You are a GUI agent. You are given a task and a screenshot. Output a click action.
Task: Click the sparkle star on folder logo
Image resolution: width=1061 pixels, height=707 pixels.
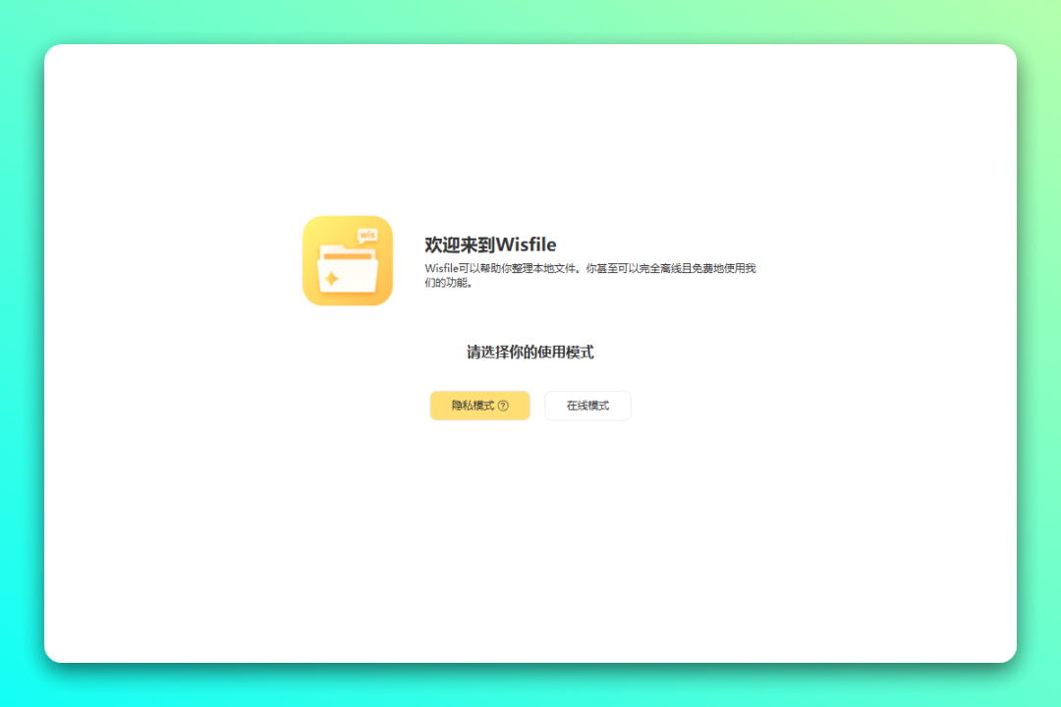[x=332, y=279]
